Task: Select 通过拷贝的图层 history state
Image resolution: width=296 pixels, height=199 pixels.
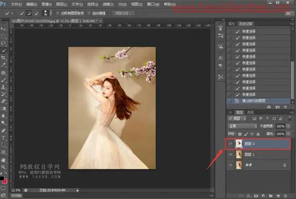Action: tap(259, 101)
